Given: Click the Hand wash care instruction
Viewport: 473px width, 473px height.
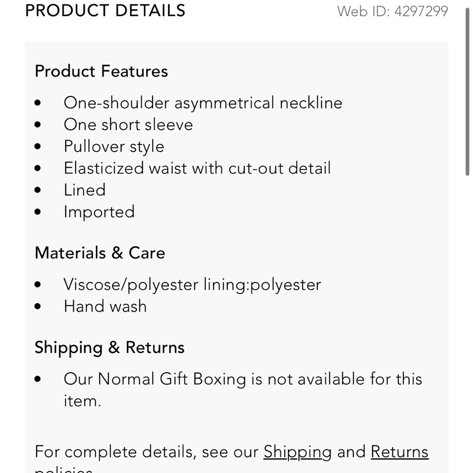Looking at the screenshot, I should 105,306.
